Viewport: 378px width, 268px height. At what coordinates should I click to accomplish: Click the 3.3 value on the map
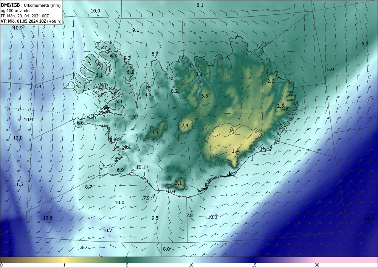(x=204, y=96)
